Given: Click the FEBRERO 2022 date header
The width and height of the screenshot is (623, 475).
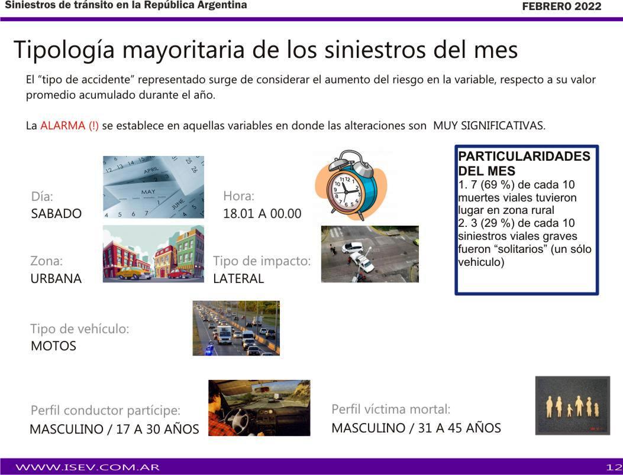Looking at the screenshot, I should 561,6.
